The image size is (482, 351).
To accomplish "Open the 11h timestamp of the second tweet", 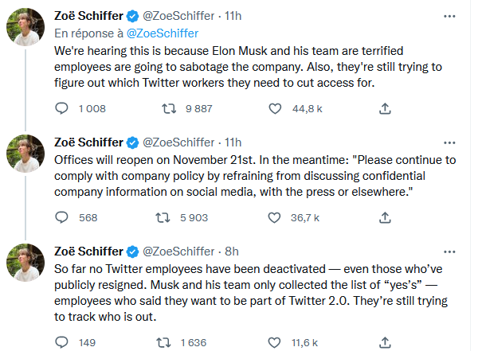I will coord(233,142).
